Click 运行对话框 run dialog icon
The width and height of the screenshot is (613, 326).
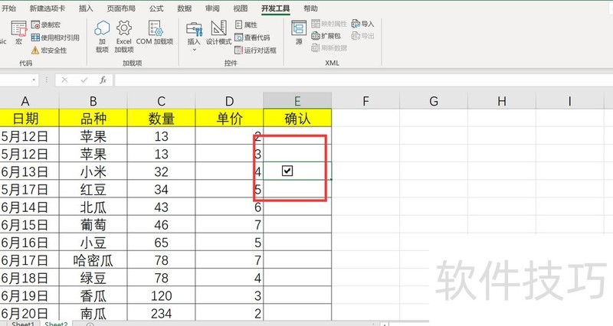(238, 50)
